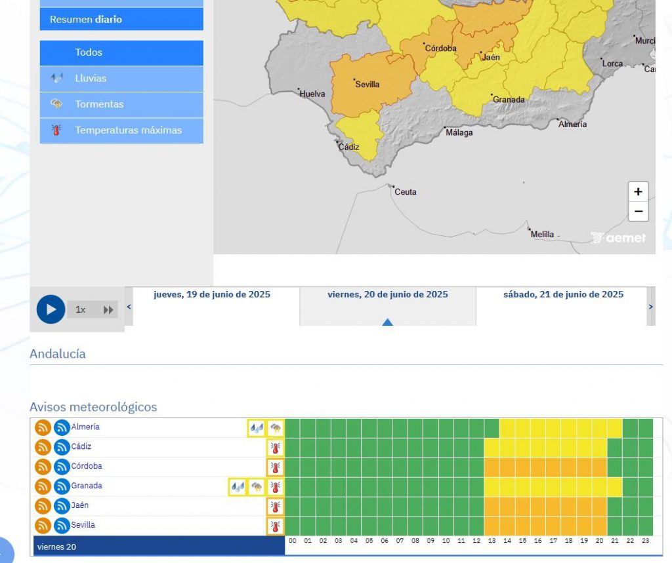Viewport: 672px width, 563px height.
Task: Zoom out of the map
Action: coord(638,212)
